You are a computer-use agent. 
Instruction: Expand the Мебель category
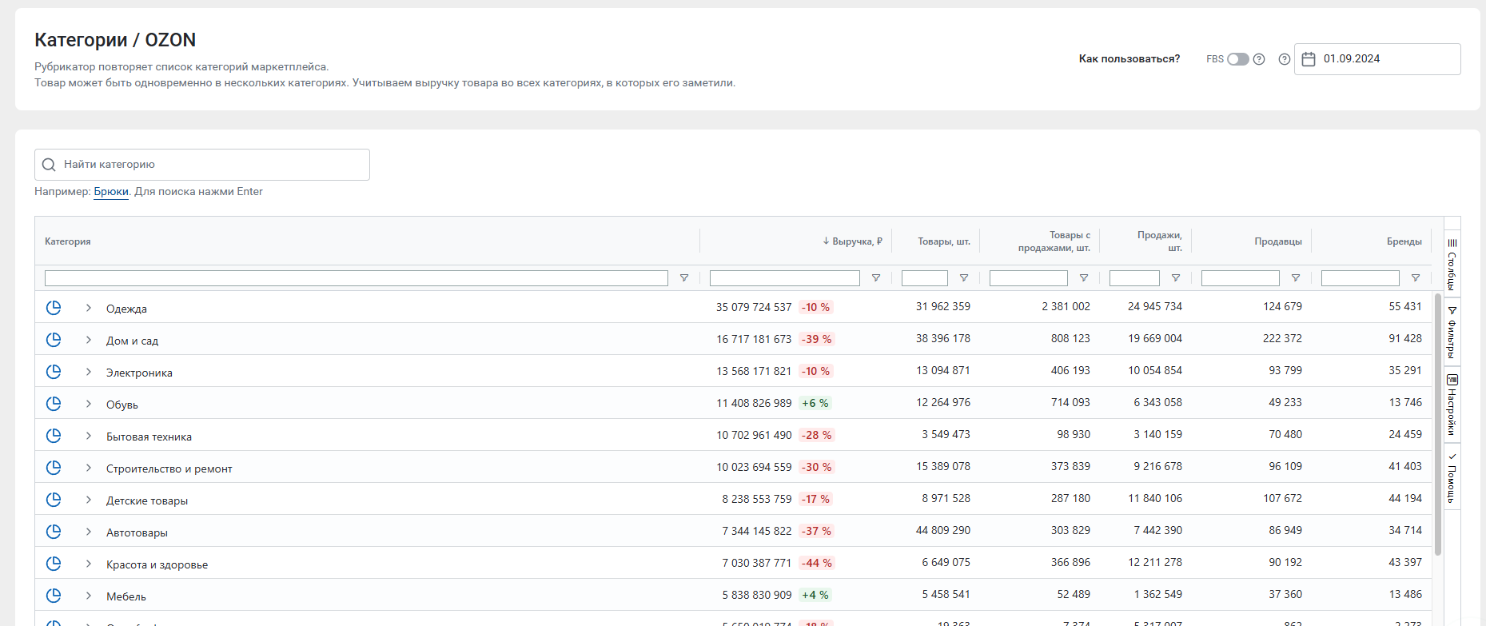pyautogui.click(x=89, y=596)
